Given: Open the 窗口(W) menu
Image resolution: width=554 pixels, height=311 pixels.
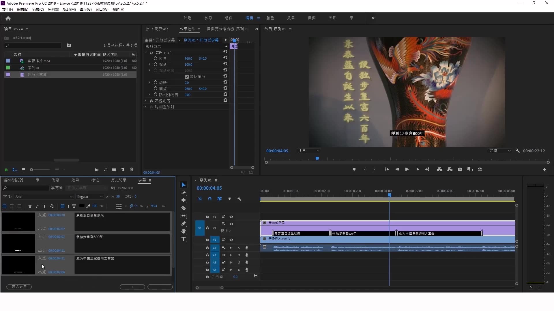Looking at the screenshot, I should (x=102, y=9).
